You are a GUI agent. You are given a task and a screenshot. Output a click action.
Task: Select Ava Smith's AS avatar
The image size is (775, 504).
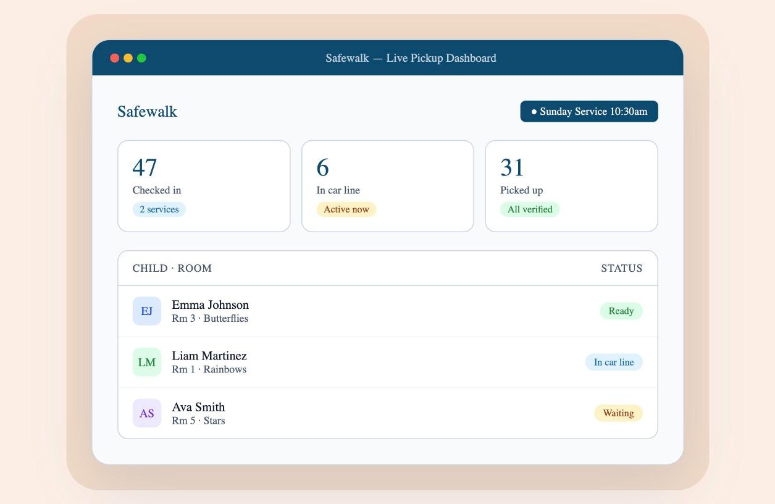[x=147, y=413]
